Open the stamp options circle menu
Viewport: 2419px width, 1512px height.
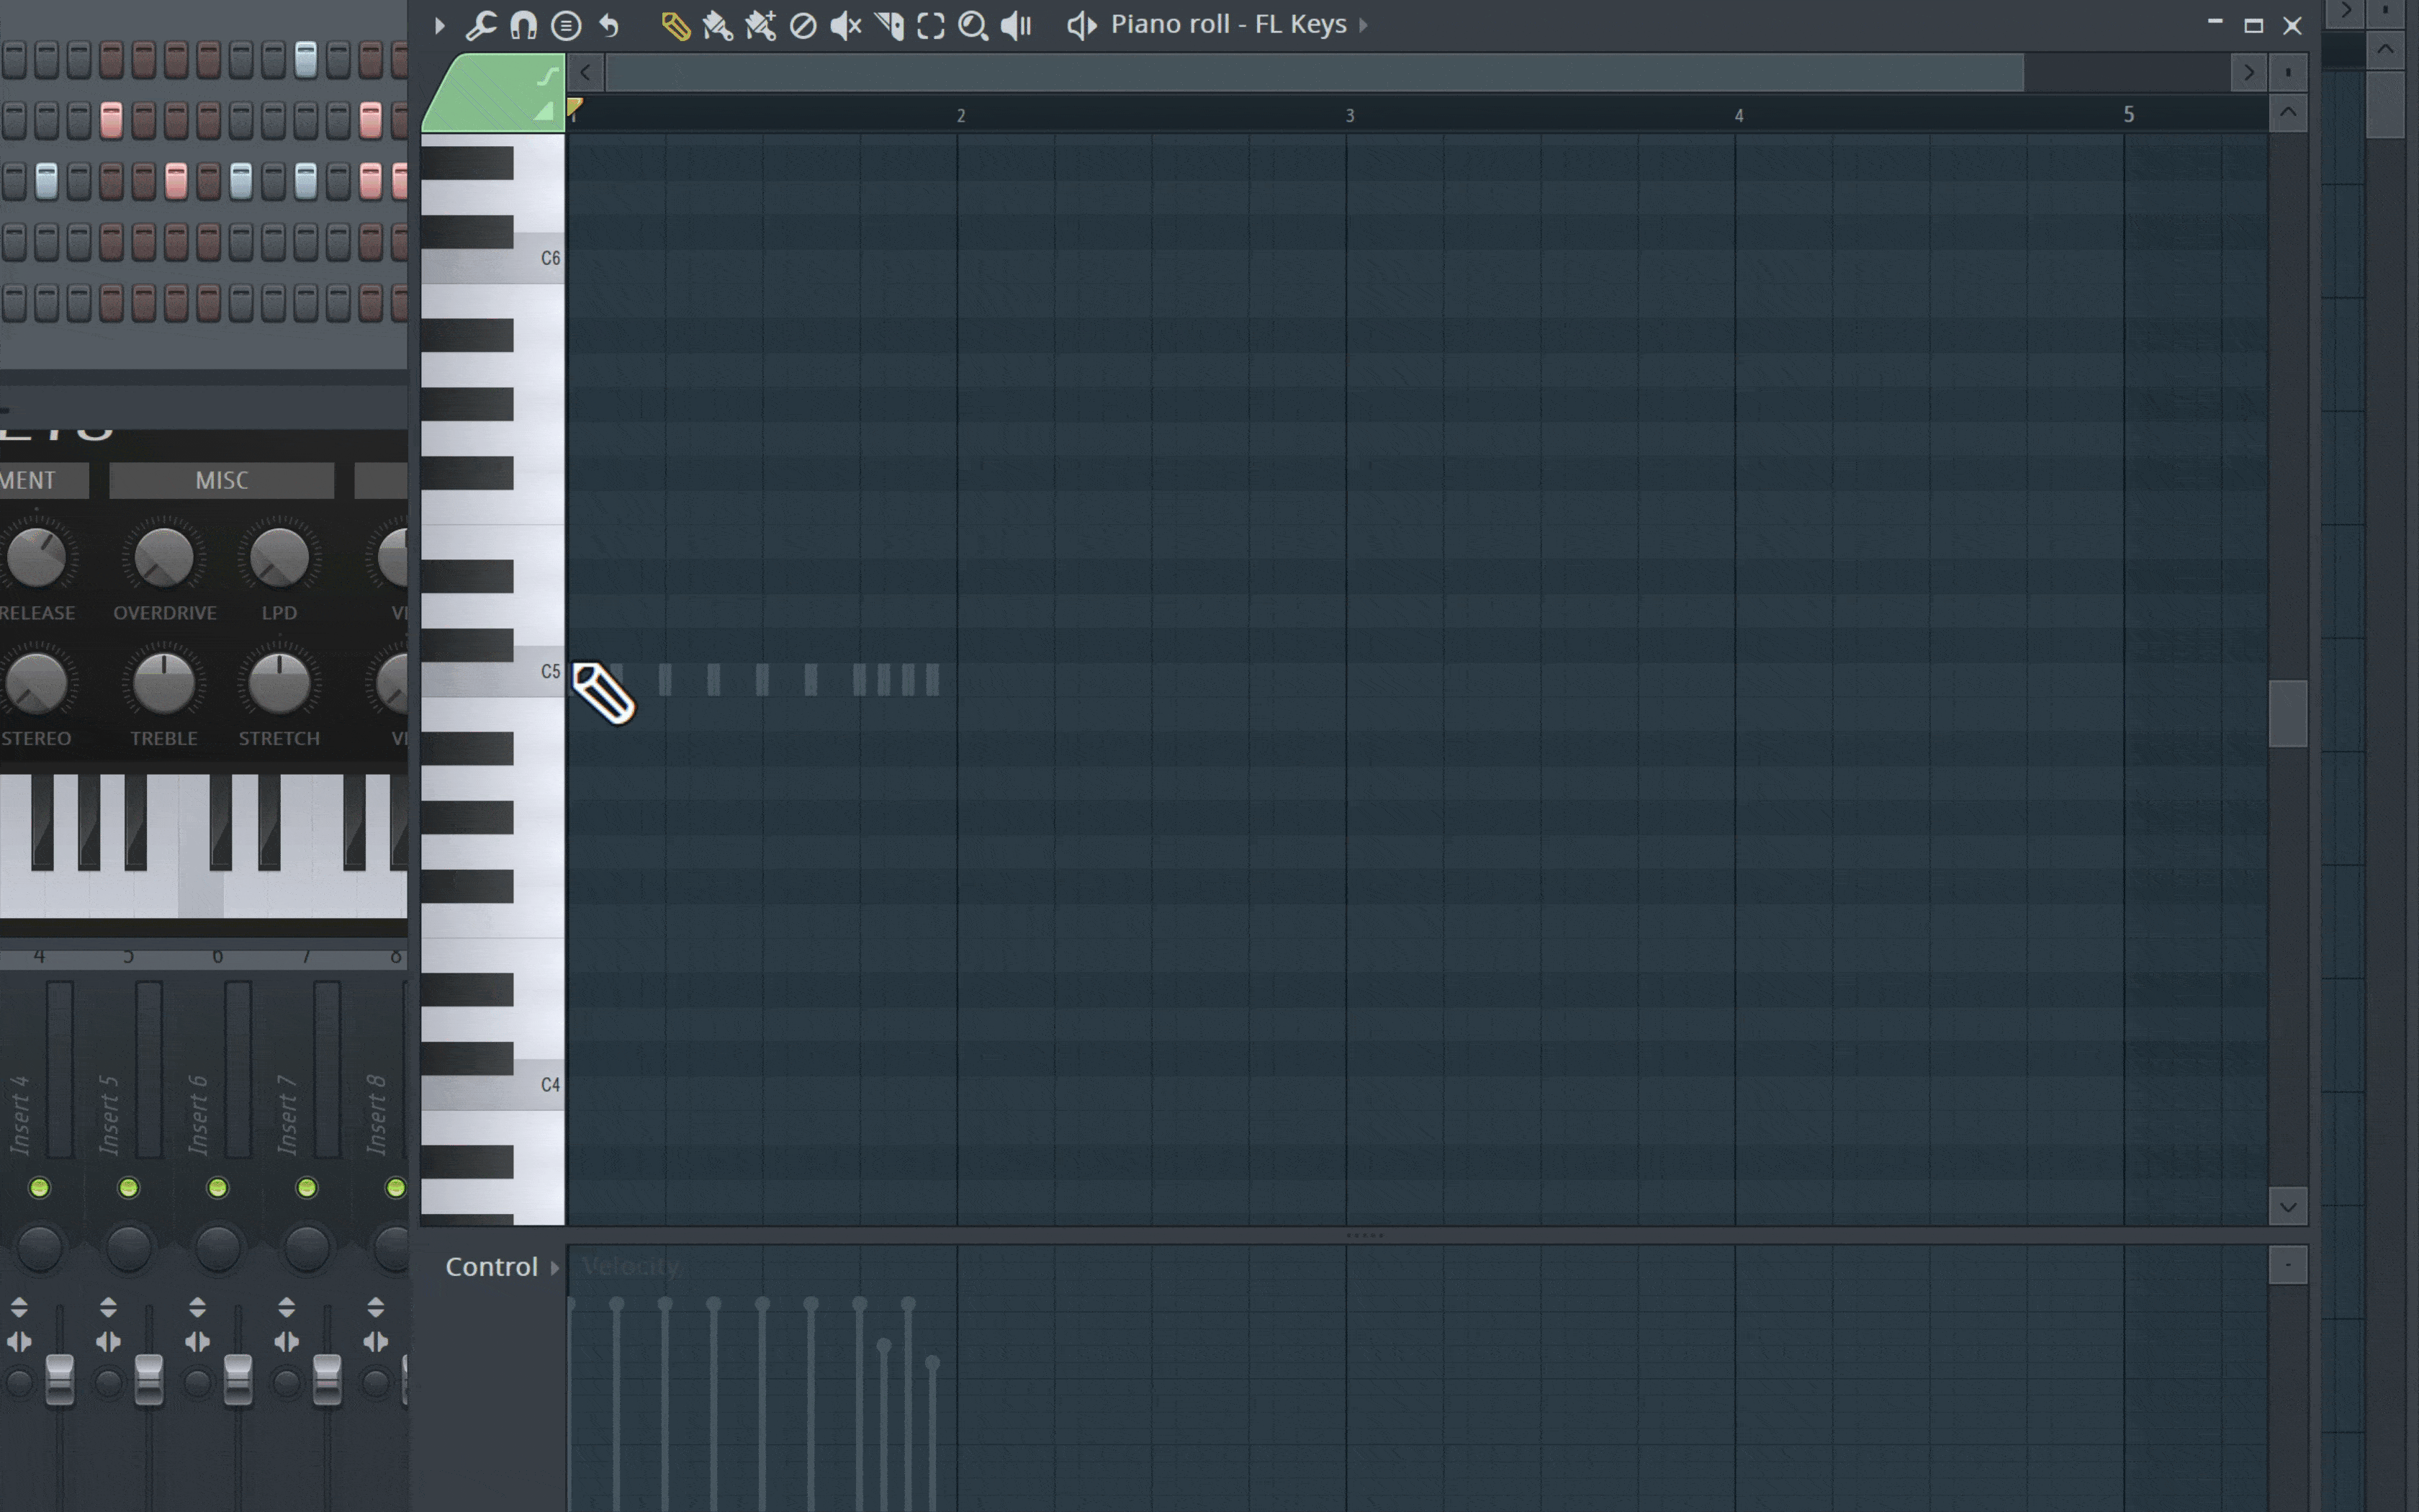[x=566, y=25]
